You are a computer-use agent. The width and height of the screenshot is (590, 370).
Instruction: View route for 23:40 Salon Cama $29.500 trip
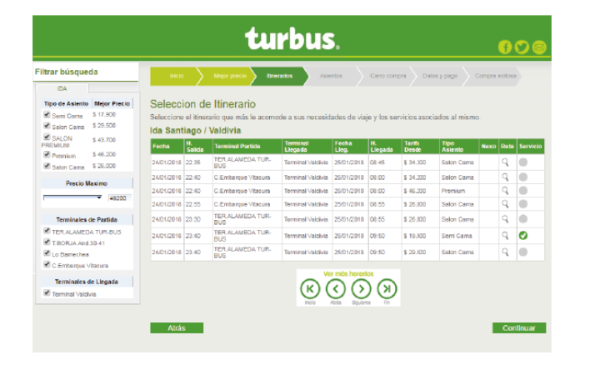505,252
